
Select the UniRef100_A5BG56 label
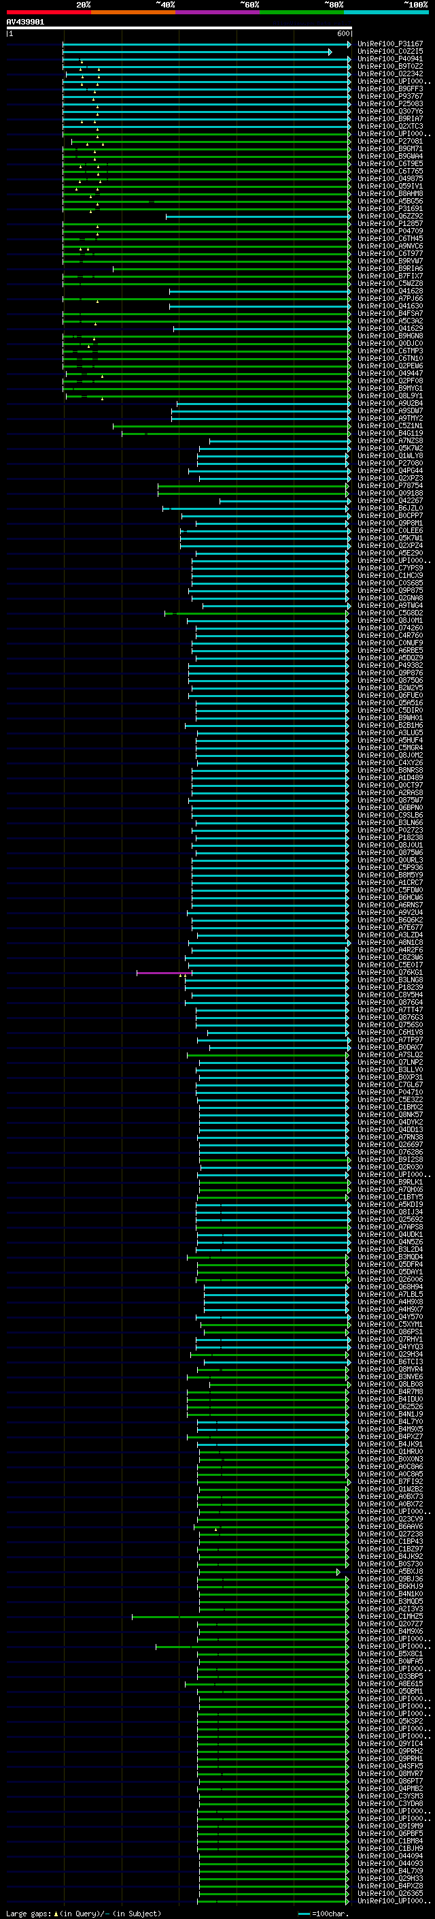coord(389,201)
